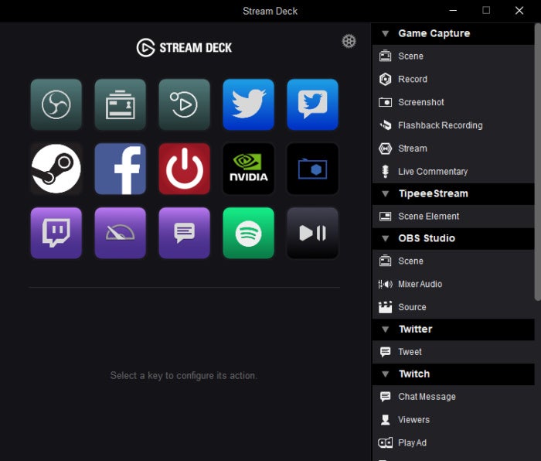Collapse the Twitter category

[x=386, y=330]
